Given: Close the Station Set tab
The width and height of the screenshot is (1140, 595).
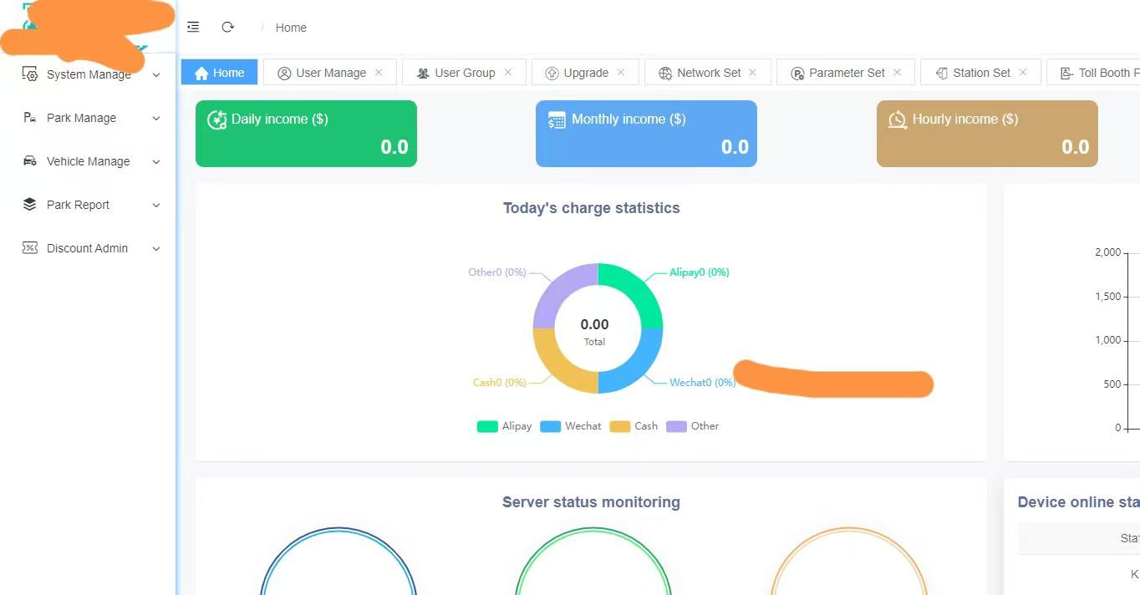Looking at the screenshot, I should (1022, 73).
